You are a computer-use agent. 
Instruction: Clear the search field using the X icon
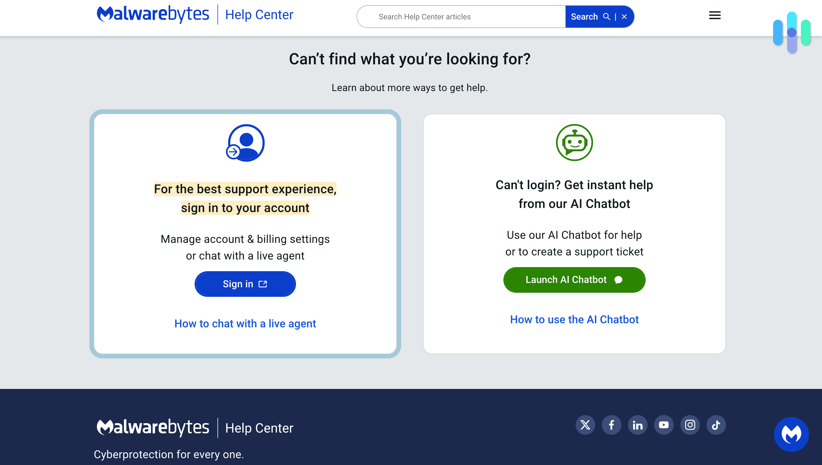(x=624, y=16)
